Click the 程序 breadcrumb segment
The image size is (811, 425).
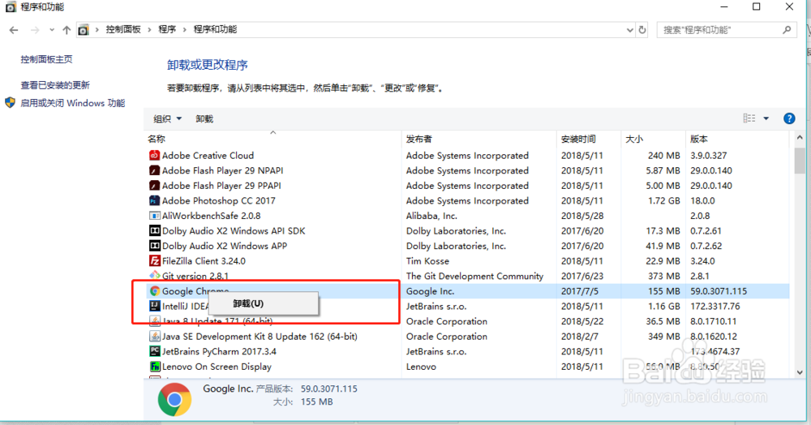pyautogui.click(x=167, y=29)
